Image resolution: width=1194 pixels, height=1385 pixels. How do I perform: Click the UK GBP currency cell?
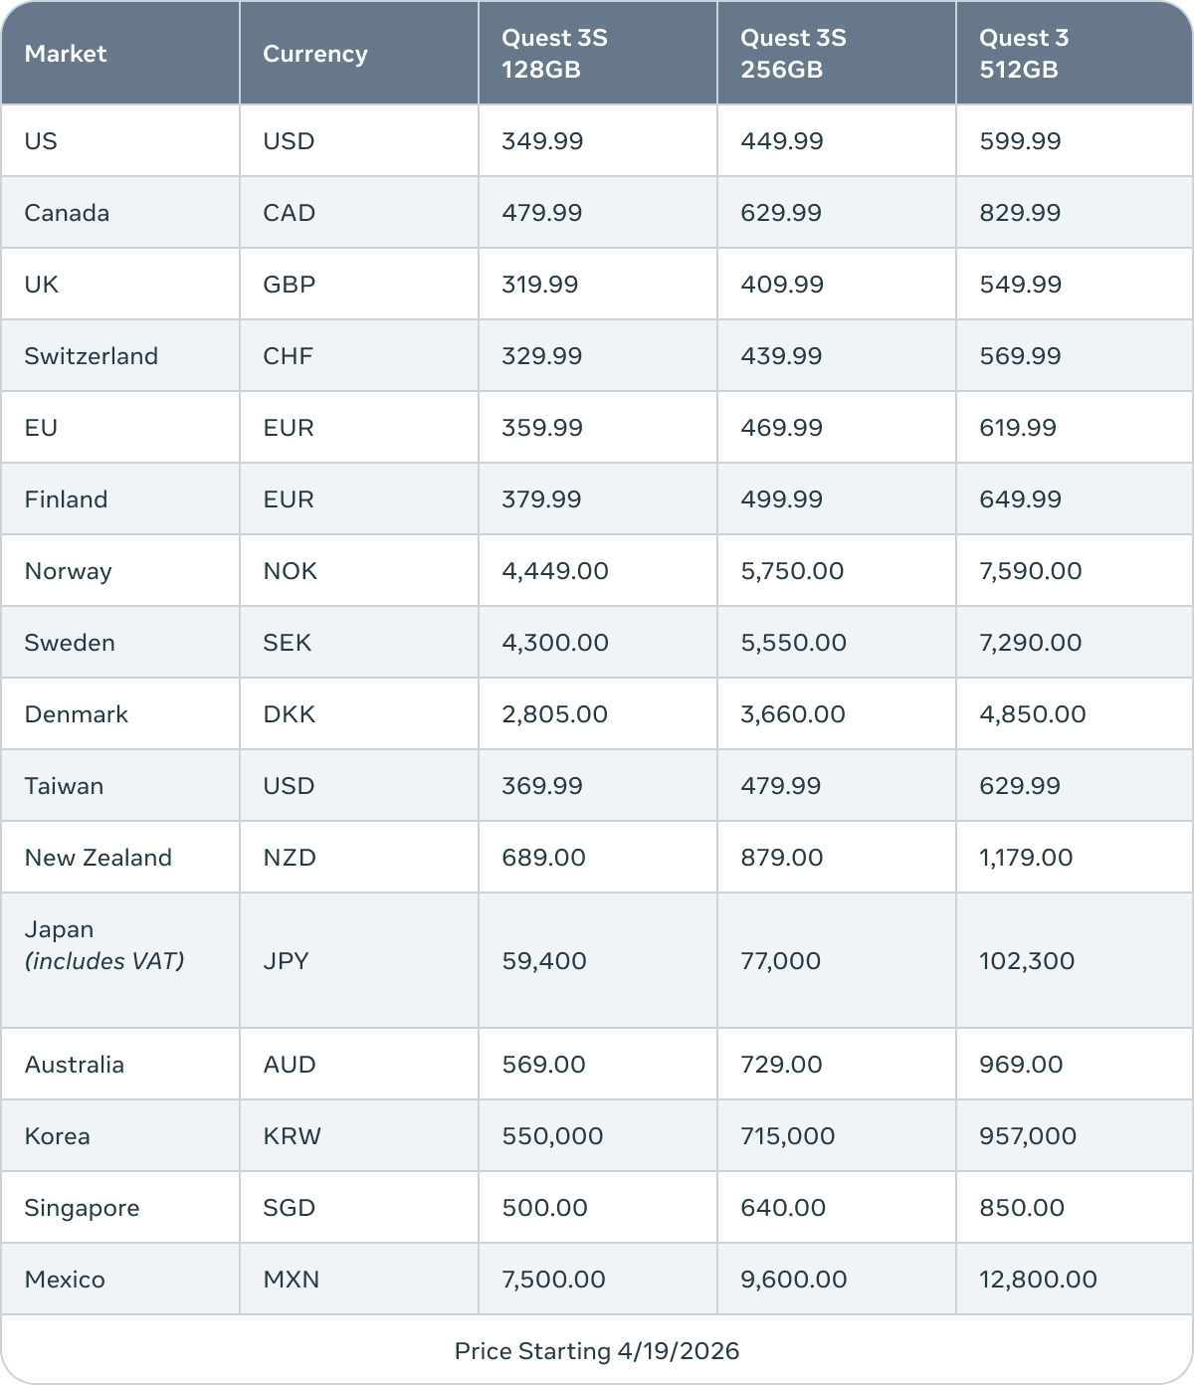tap(289, 285)
